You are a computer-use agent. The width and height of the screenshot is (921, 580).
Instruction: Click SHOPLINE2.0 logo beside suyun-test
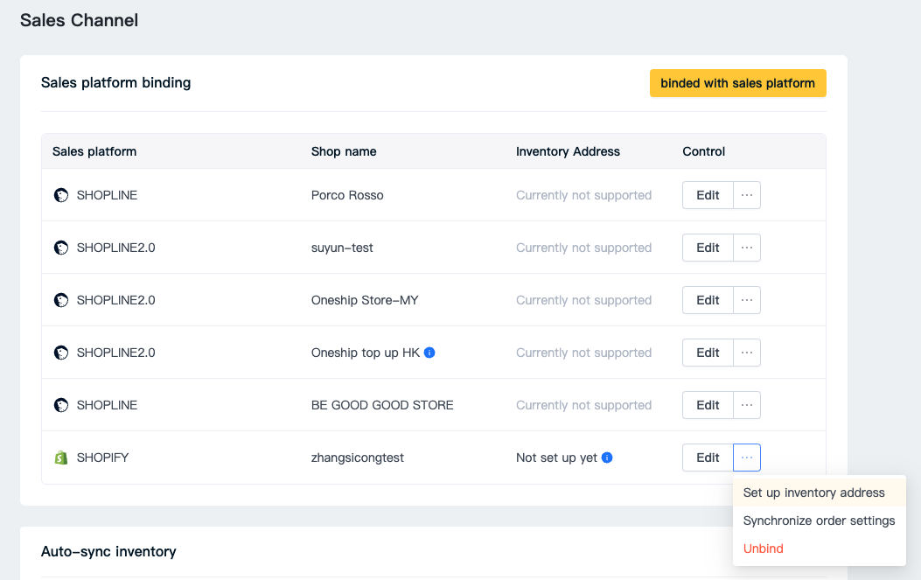(x=61, y=248)
